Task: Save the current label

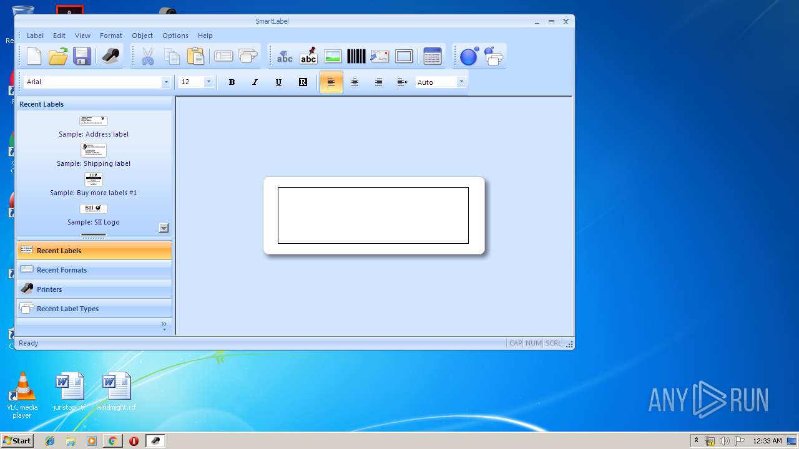Action: click(82, 57)
